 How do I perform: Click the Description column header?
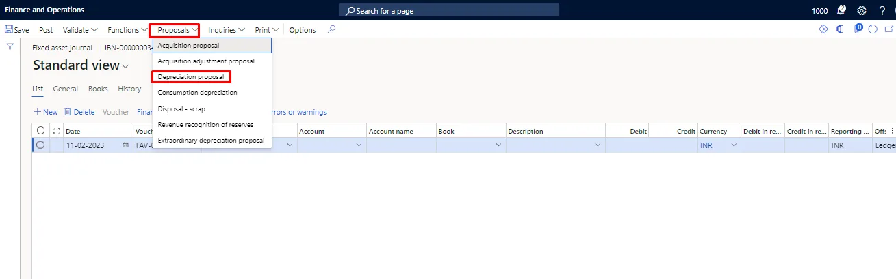coord(556,131)
